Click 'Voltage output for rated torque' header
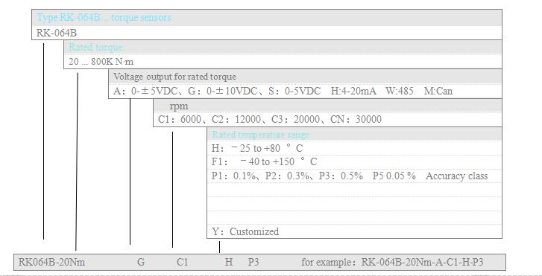The image size is (542, 276). [x=174, y=77]
